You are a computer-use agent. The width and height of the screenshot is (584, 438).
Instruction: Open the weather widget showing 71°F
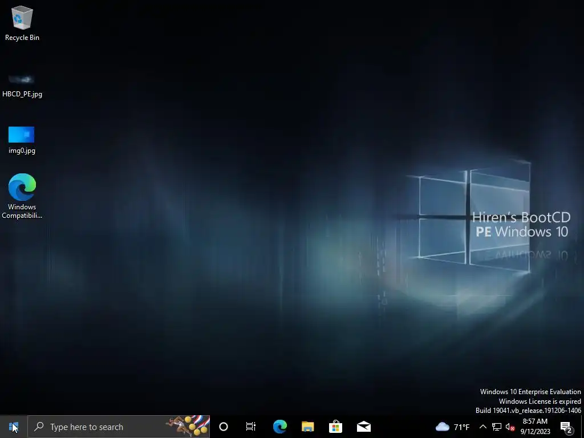[x=452, y=427]
